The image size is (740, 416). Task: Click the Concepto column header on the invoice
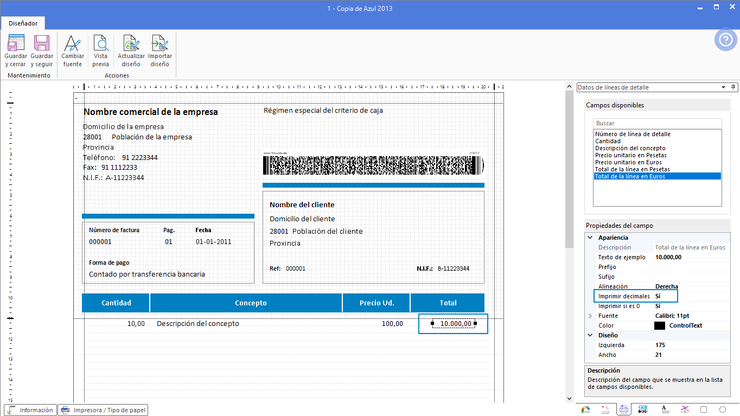(x=246, y=303)
